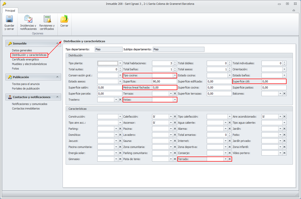Open Contactos inmobiliarios page
Screen dimensions: 301x199
tap(26, 108)
